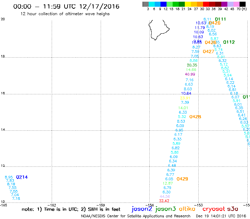
Task: Click the wave height value '6.81'
Action: pyautogui.click(x=232, y=90)
